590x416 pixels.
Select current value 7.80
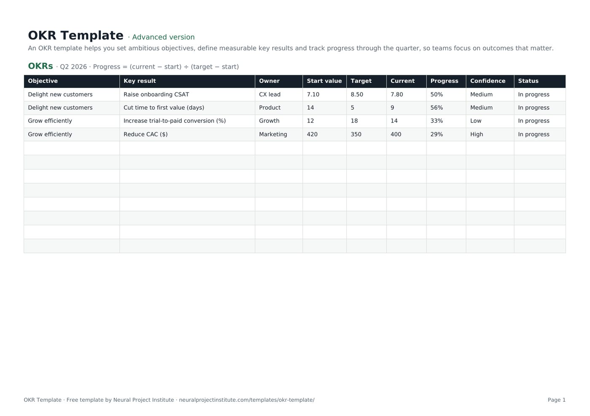point(406,95)
